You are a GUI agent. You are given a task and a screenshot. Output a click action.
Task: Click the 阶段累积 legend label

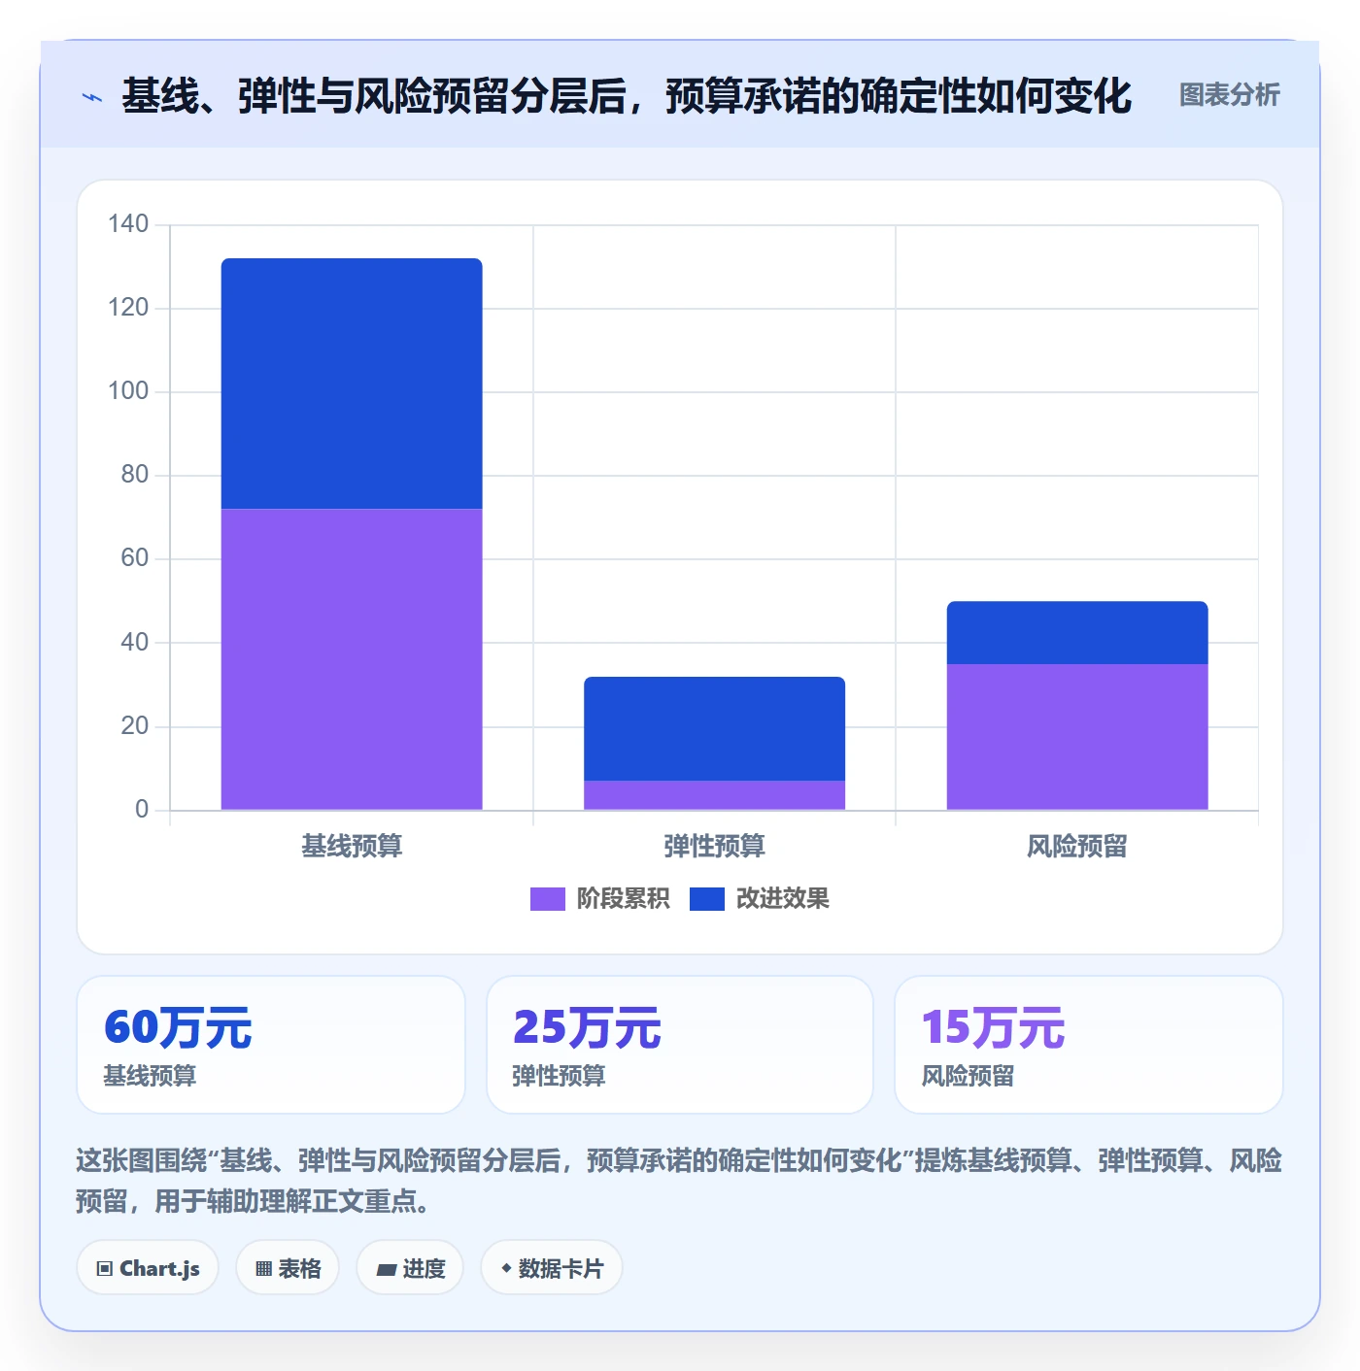point(623,899)
